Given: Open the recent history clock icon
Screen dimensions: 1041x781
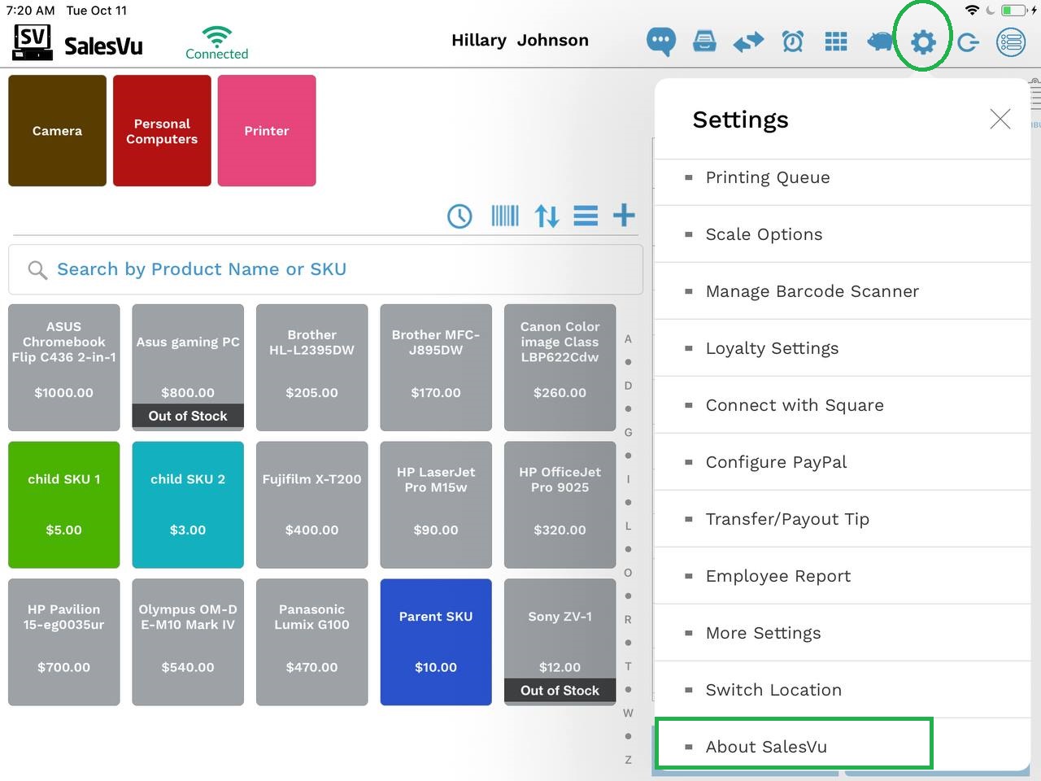Looking at the screenshot, I should 460,216.
